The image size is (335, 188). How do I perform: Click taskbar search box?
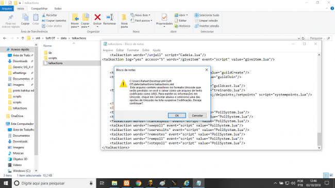tap(54, 183)
